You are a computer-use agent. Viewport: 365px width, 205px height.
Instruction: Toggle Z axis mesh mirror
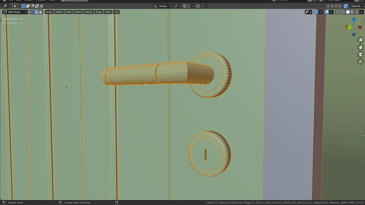pos(340,6)
